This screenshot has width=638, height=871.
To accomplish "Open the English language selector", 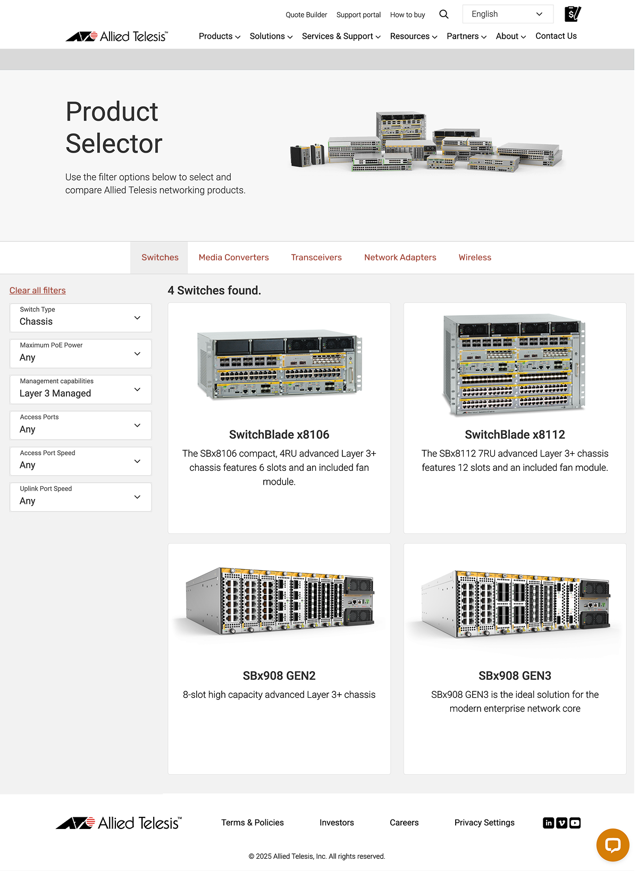I will pyautogui.click(x=507, y=14).
